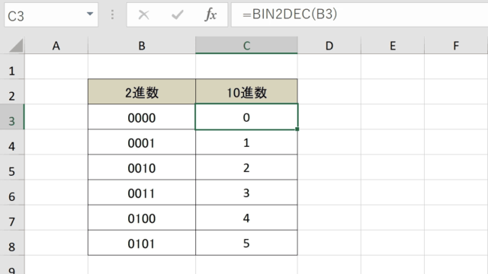Viewport: 488px width, 274px height.
Task: Click the formula bar containing =BIN2DEC(B3)
Action: click(359, 14)
